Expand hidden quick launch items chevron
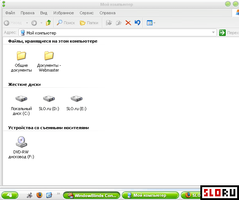The height and width of the screenshot is (200, 239). pos(59,193)
